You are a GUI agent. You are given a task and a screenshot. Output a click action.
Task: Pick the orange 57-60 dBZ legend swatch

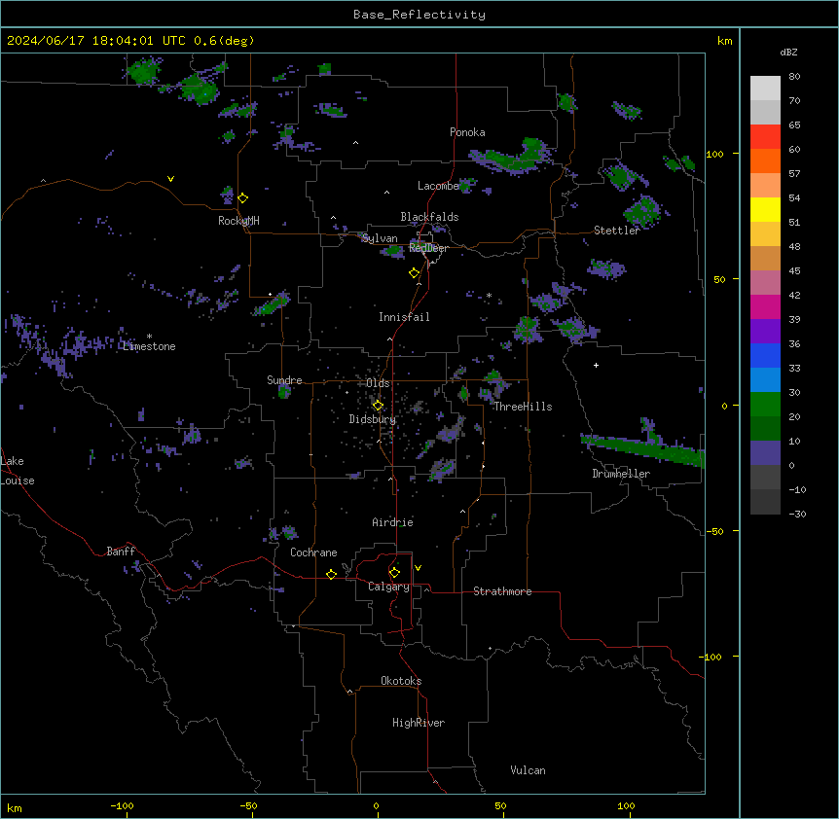tap(765, 160)
